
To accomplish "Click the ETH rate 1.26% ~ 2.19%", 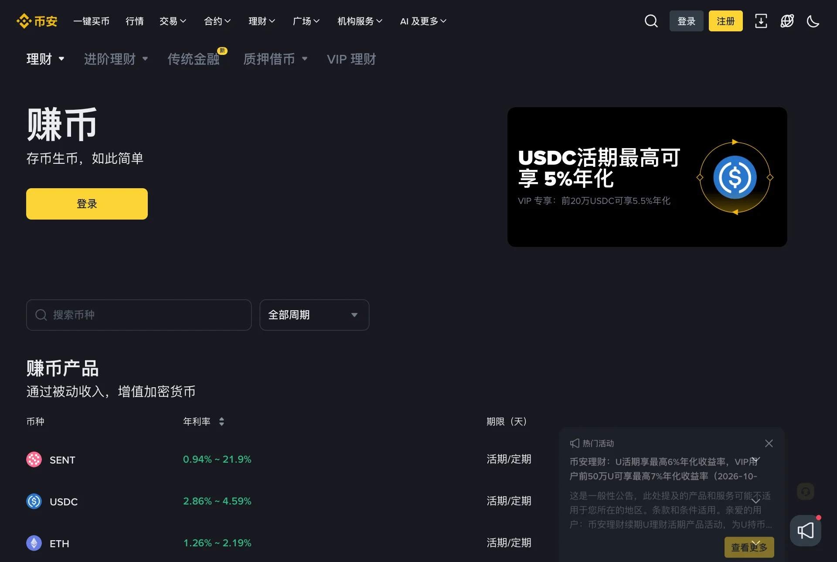I will (x=217, y=543).
